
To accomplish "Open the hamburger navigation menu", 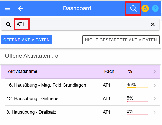I will tap(7, 8).
